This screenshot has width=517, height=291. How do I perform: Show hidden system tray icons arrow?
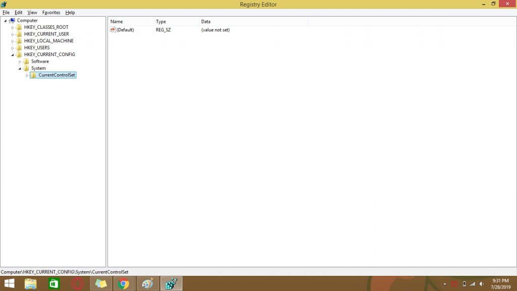click(x=444, y=284)
